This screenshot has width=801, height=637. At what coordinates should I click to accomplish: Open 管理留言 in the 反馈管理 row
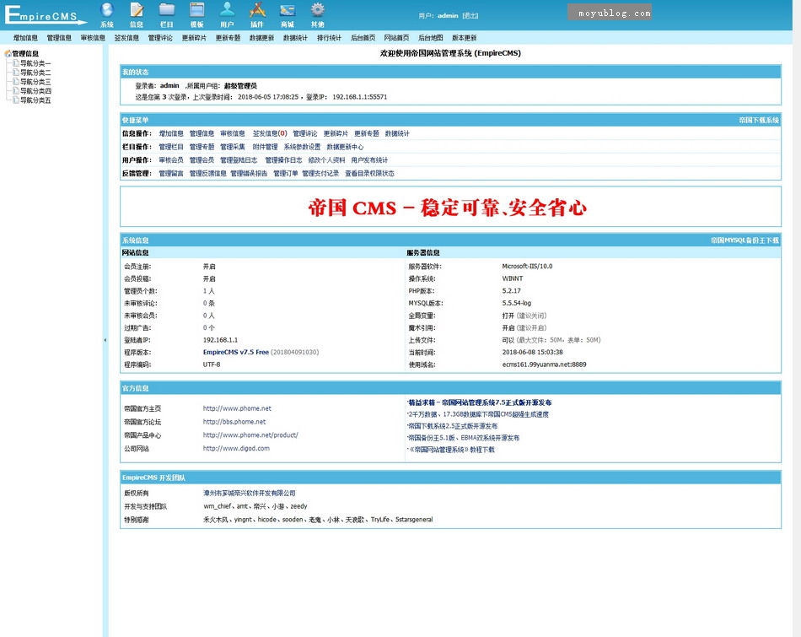171,173
